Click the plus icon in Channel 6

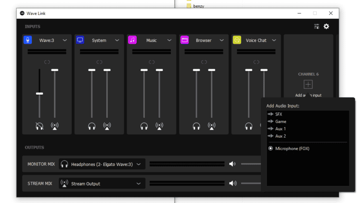pyautogui.click(x=308, y=84)
